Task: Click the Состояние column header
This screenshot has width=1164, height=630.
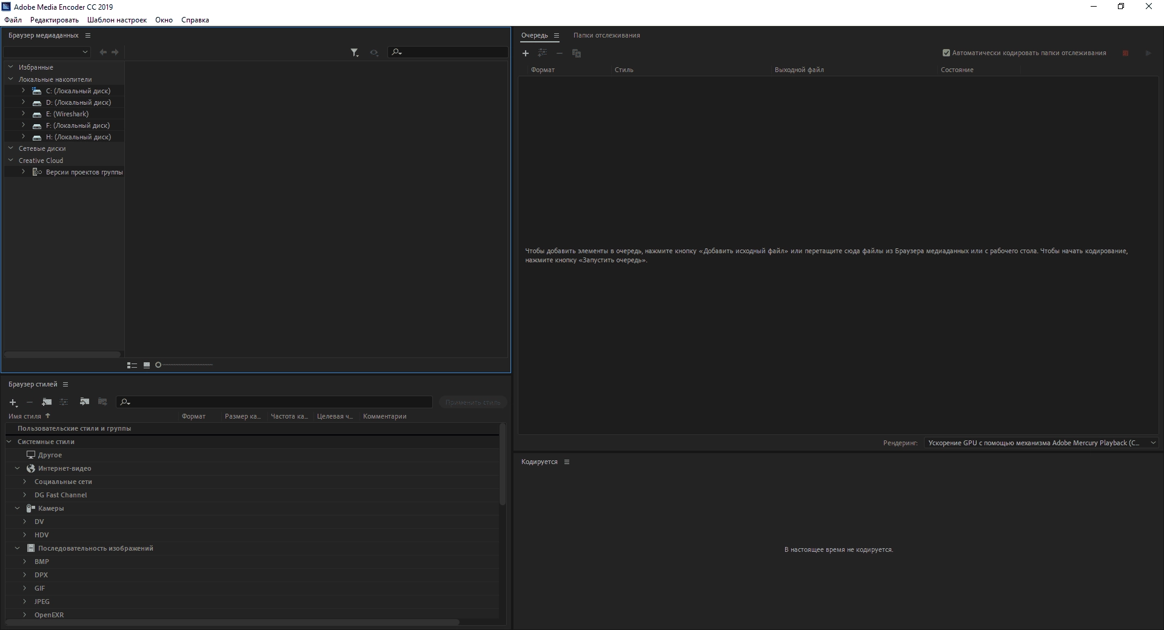Action: pyautogui.click(x=957, y=70)
